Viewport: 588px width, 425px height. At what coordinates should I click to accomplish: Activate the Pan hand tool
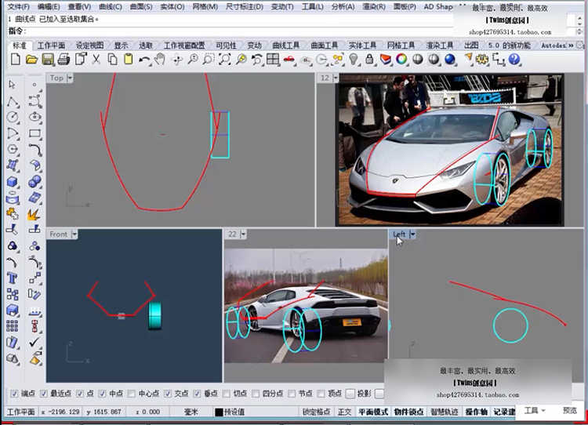pyautogui.click(x=160, y=60)
